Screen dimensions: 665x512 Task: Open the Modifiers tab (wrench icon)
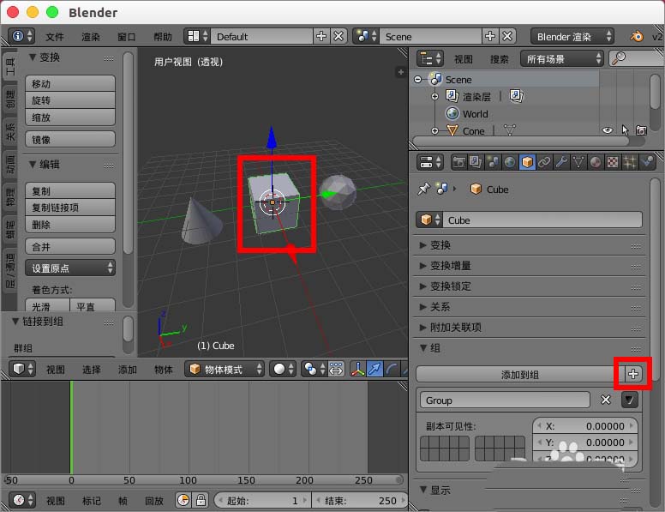(561, 162)
